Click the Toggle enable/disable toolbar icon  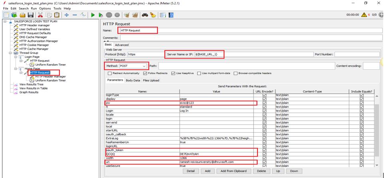[83, 15]
